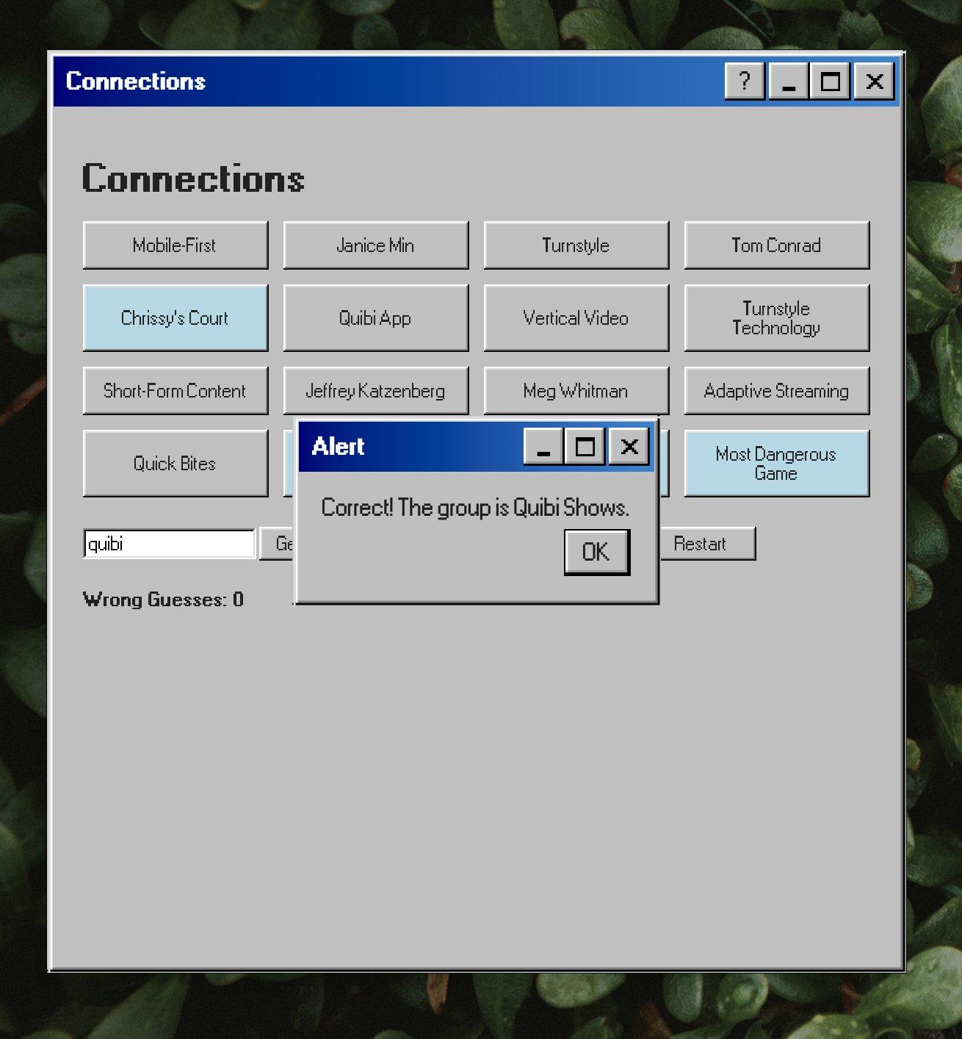Select the Turnstyle Technology tile
This screenshot has height=1039, width=962.
776,318
